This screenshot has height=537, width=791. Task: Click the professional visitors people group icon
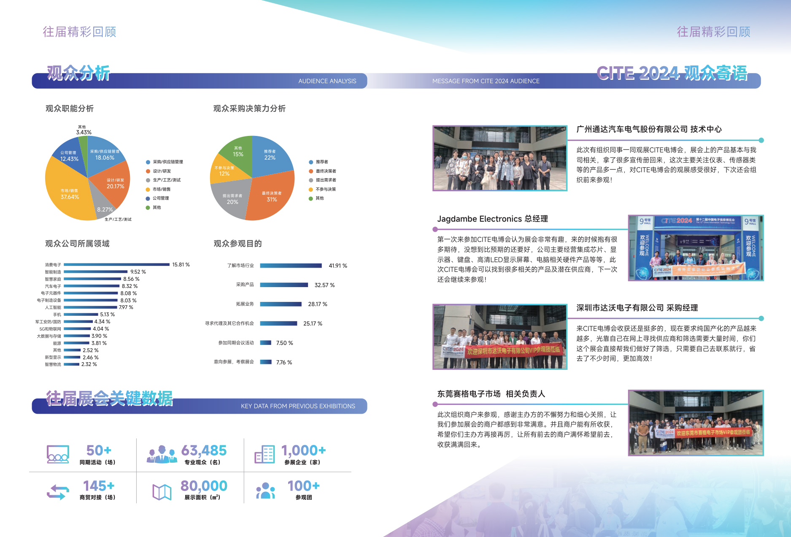tap(162, 455)
